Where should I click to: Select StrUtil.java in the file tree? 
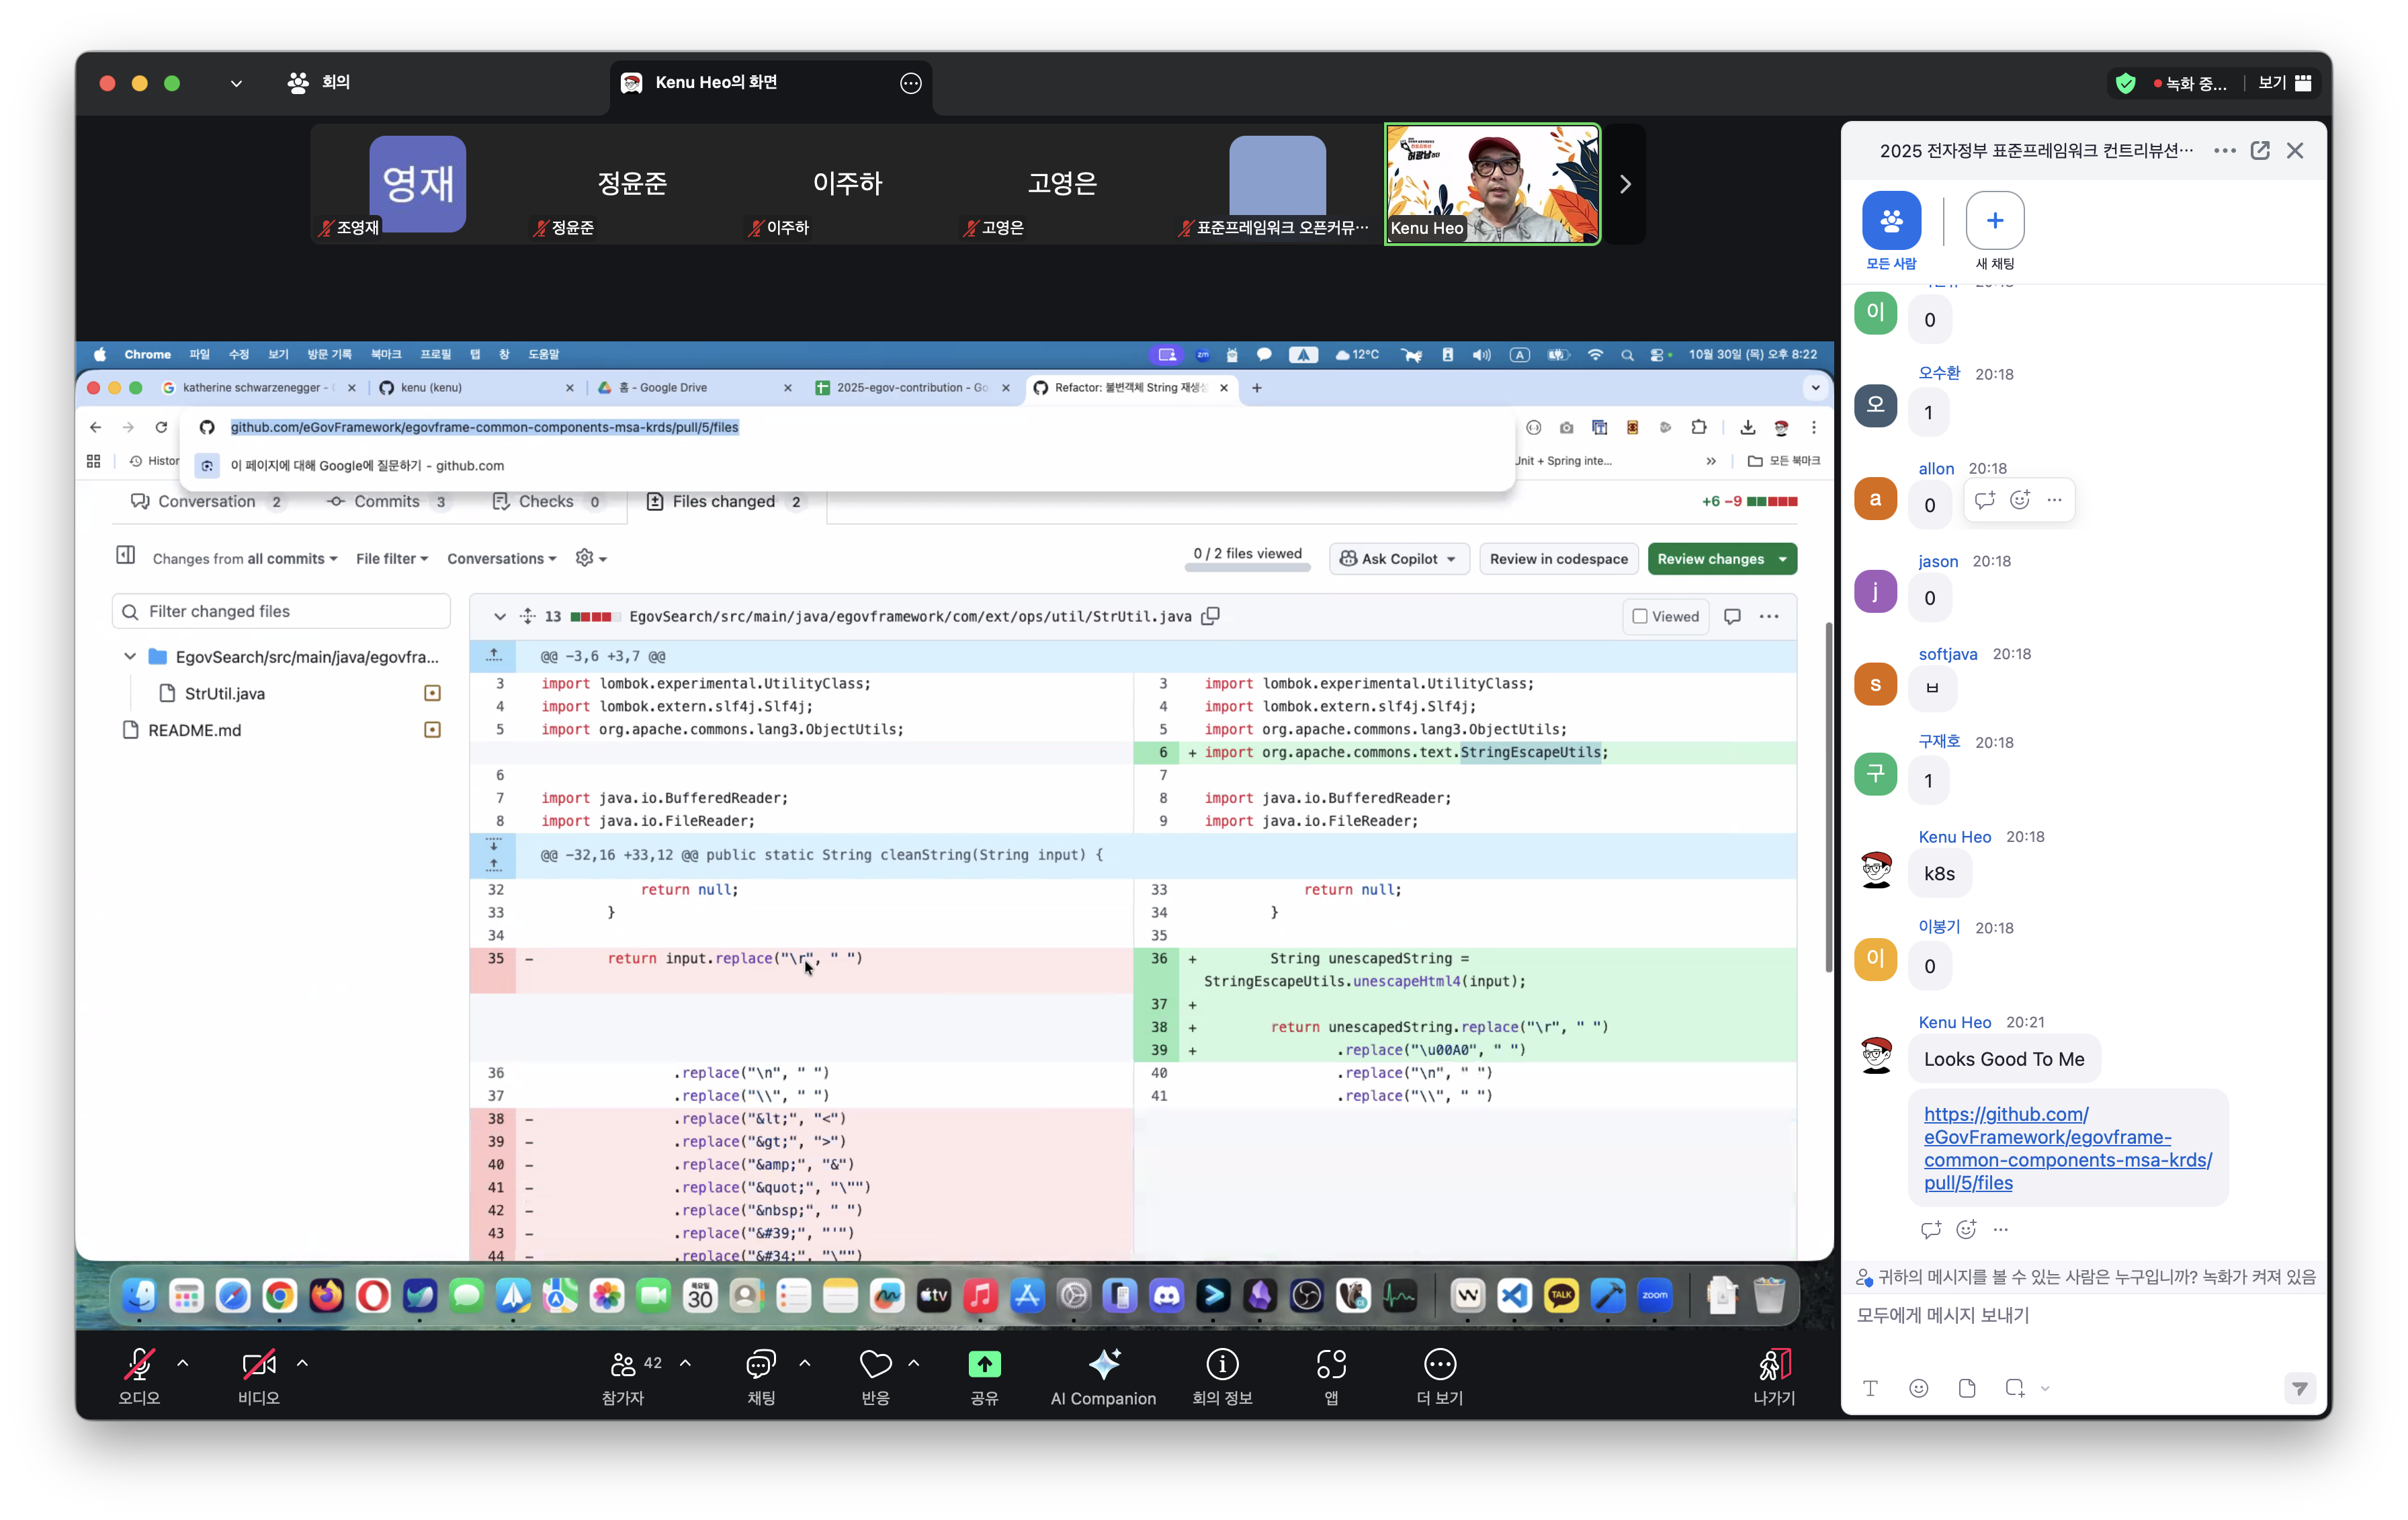[225, 694]
